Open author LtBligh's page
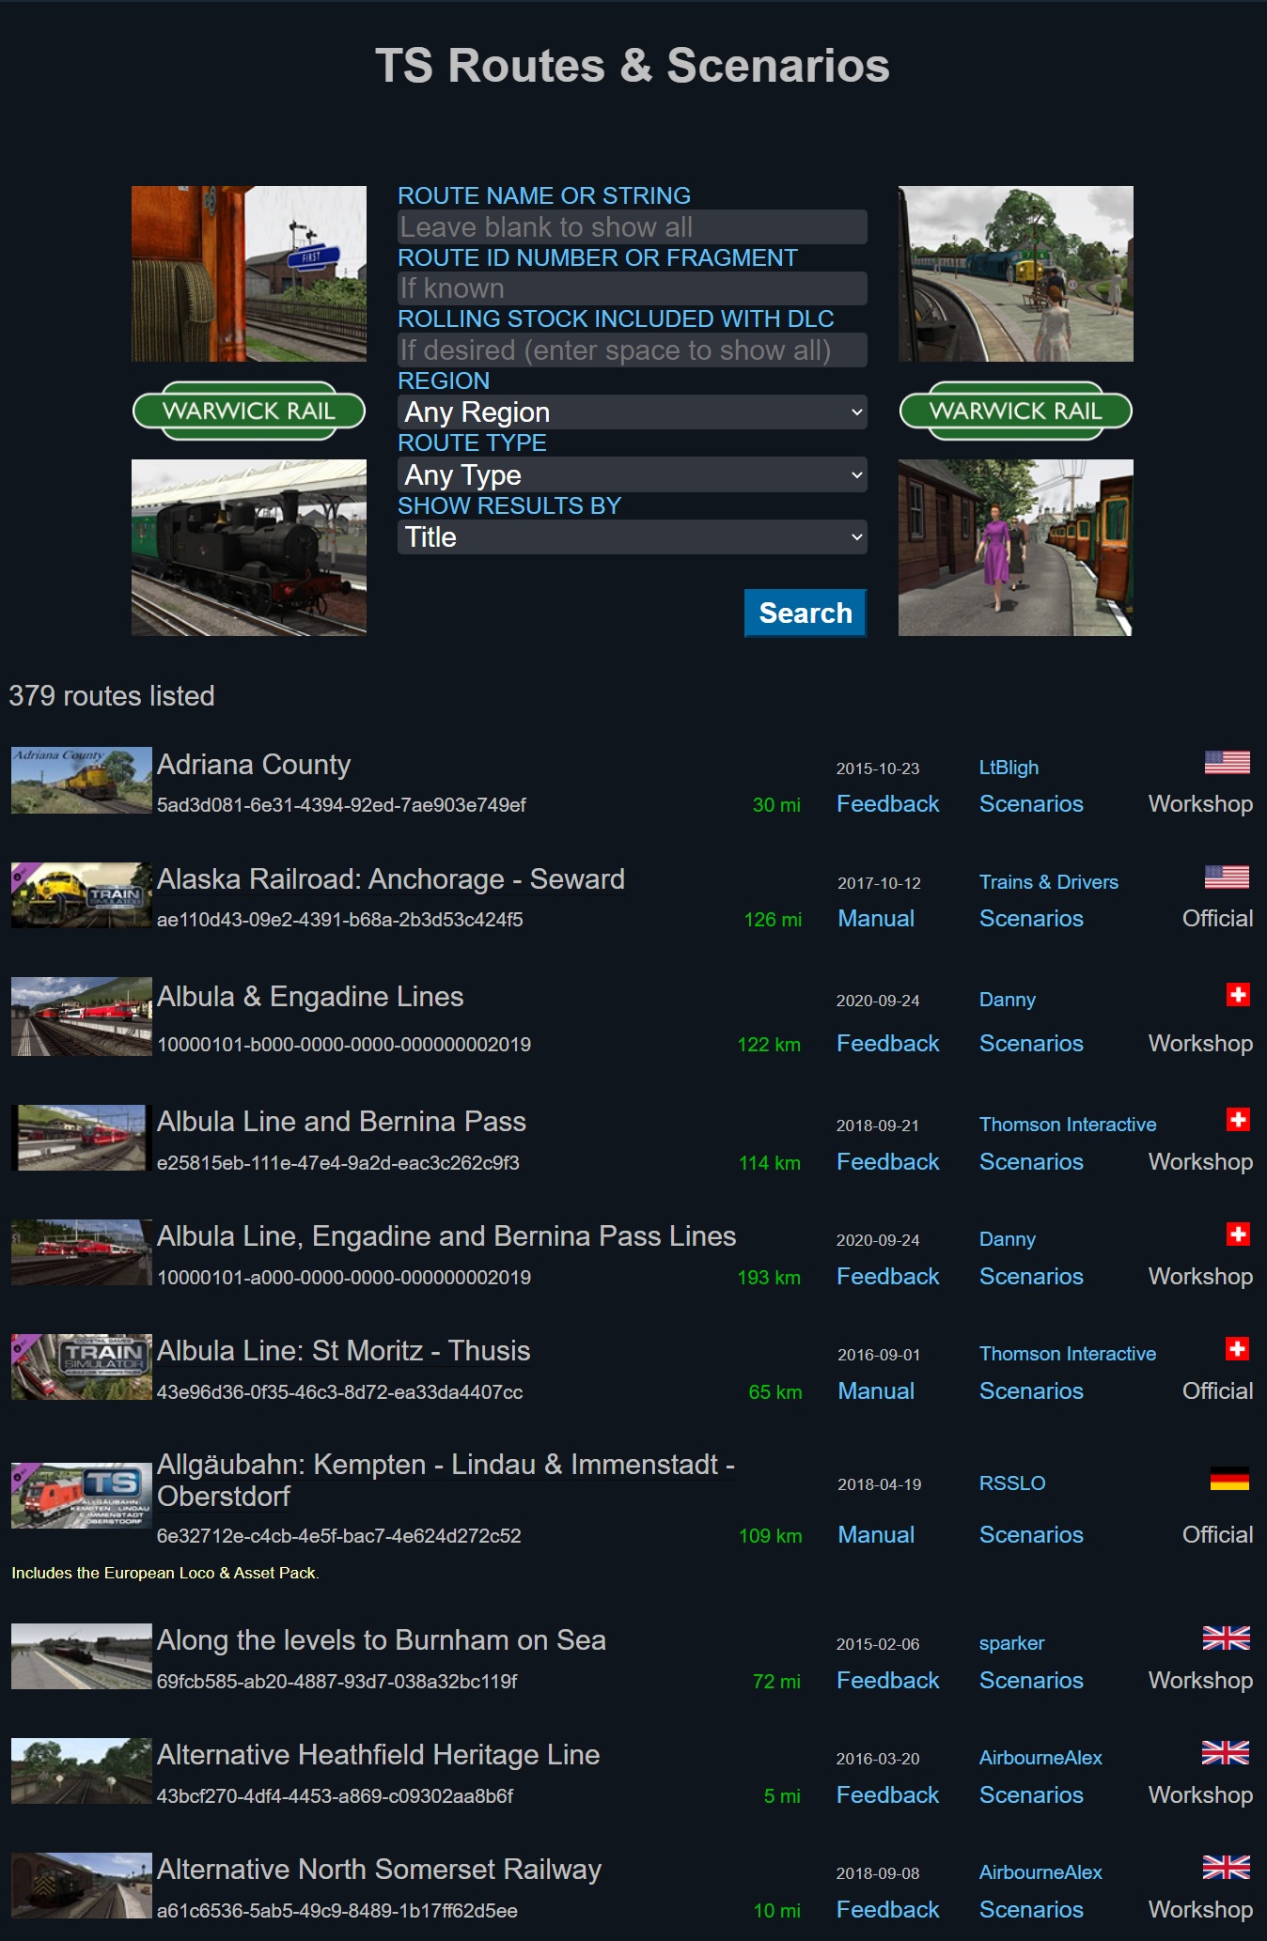Image resolution: width=1267 pixels, height=1941 pixels. point(1009,768)
